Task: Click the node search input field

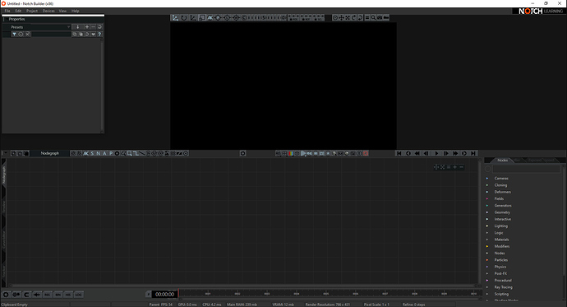Action: coord(526,169)
